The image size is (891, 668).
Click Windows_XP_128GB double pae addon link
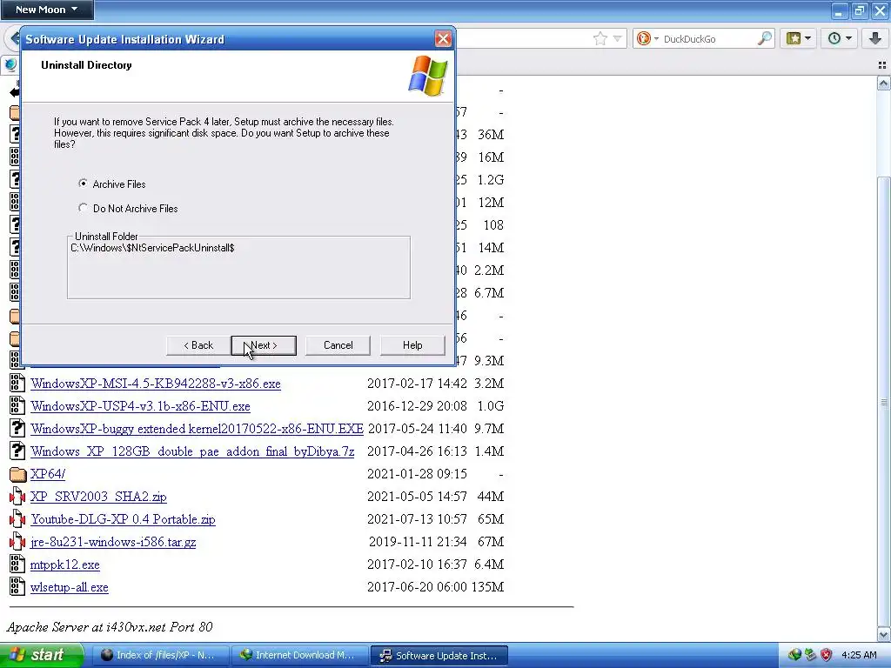click(x=192, y=451)
